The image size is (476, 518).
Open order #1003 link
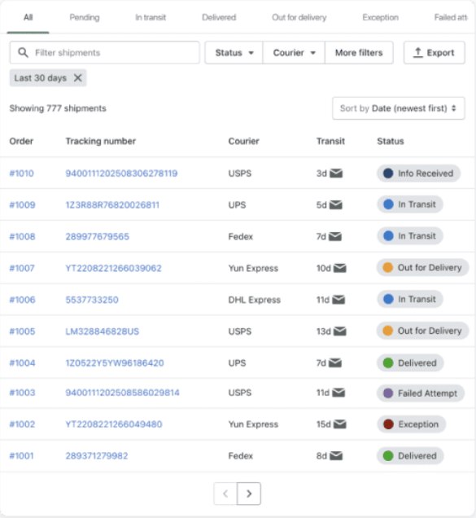pos(22,393)
